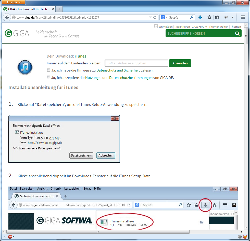Click the scroll up arrow at top

(x=246, y=25)
